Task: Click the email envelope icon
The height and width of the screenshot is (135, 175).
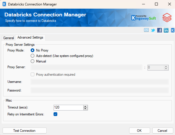Action: (x=146, y=30)
